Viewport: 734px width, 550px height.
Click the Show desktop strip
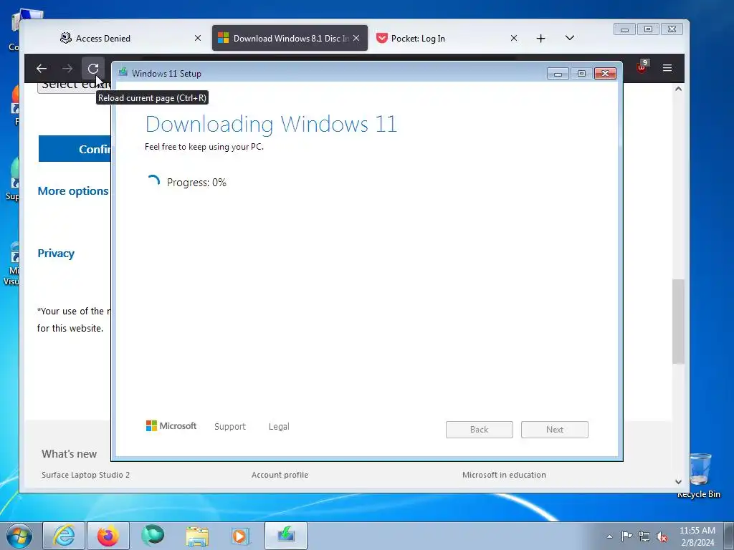729,536
